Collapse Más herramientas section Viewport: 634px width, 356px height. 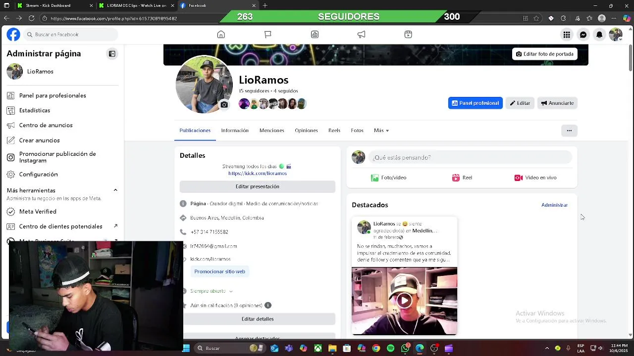point(115,190)
